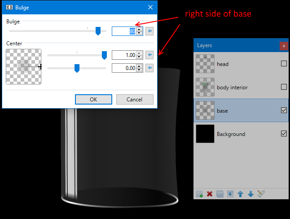
Task: Delete the selected layer with red X
Action: point(210,194)
